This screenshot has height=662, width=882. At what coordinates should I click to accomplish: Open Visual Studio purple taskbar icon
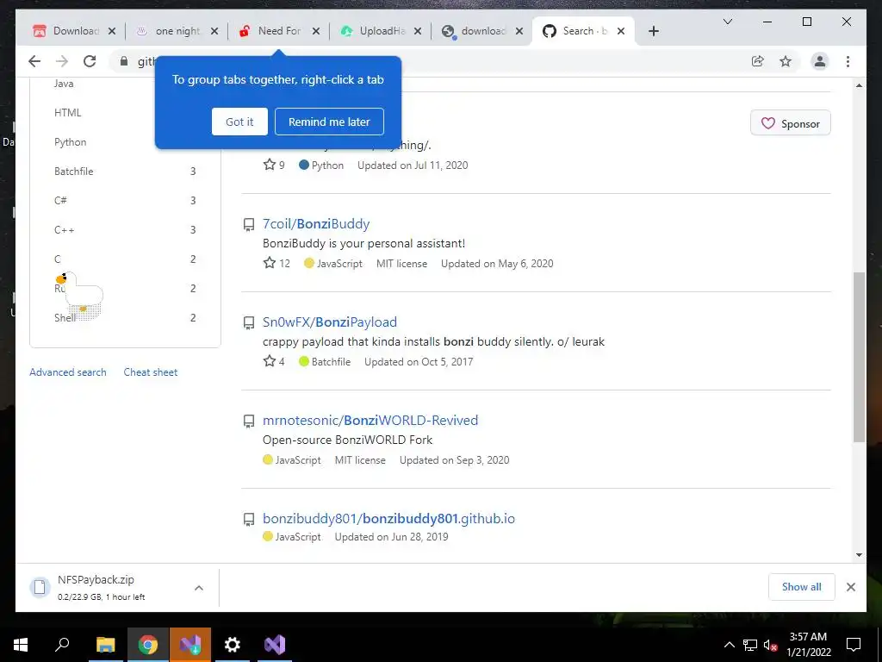click(x=275, y=645)
